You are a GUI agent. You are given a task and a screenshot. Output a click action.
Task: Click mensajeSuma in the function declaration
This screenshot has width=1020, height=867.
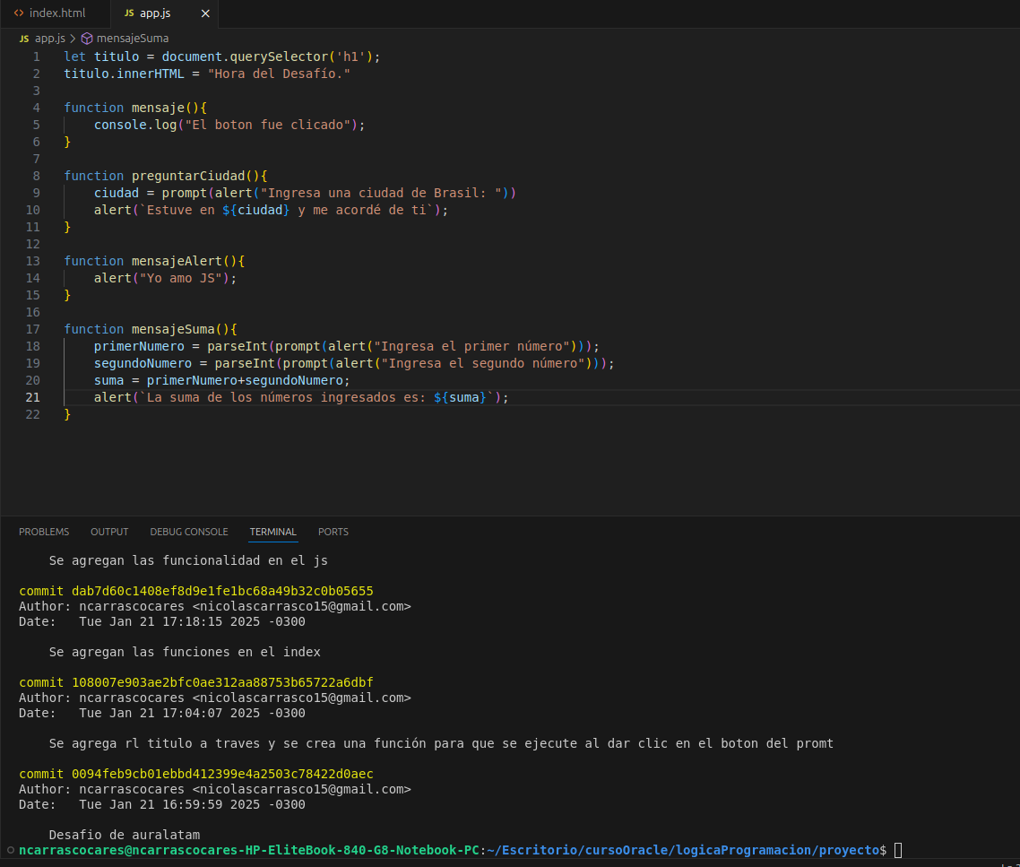pyautogui.click(x=173, y=329)
